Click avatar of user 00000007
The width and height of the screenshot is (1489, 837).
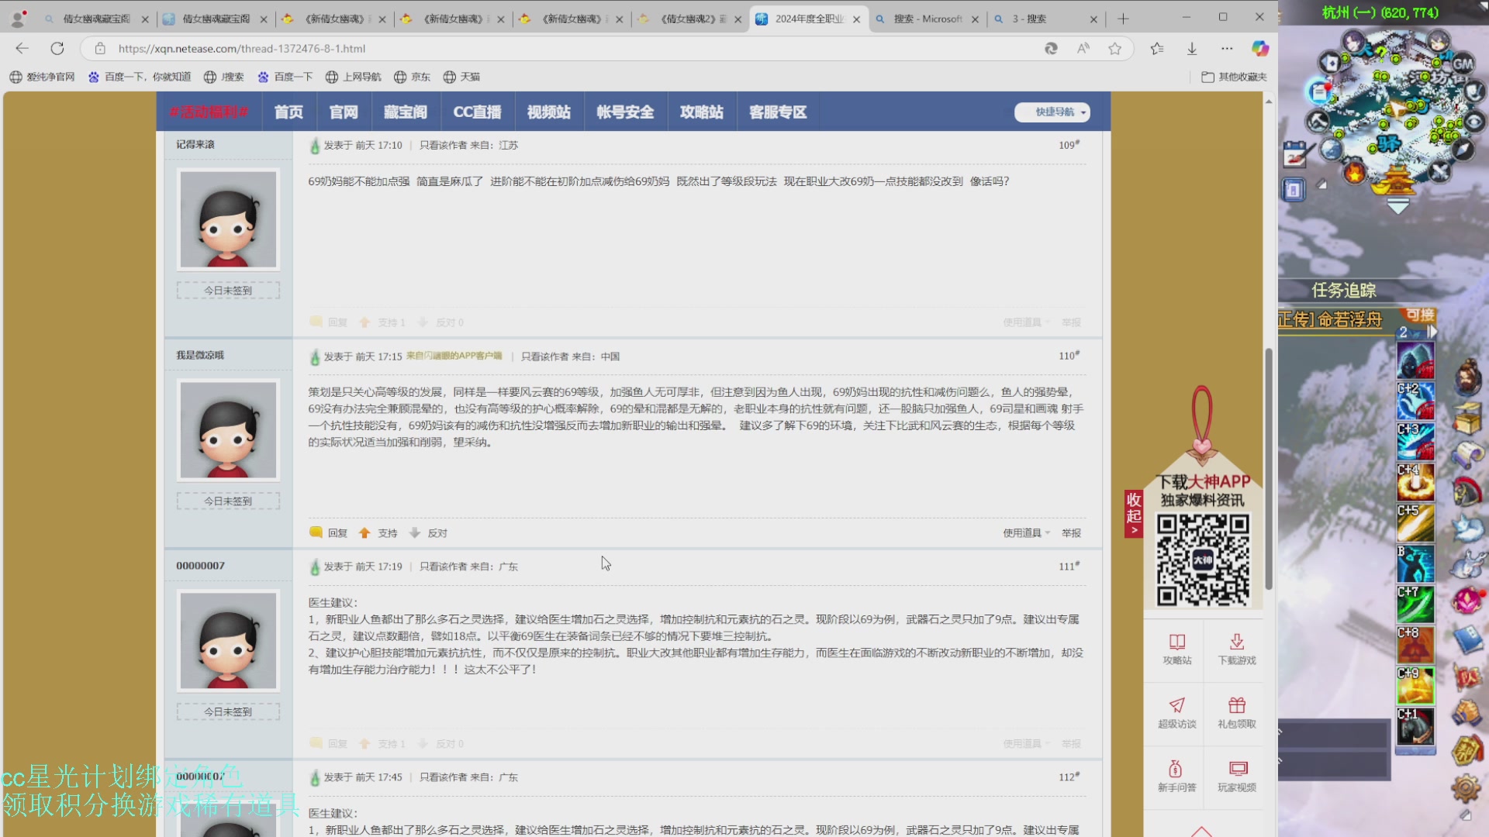(228, 641)
